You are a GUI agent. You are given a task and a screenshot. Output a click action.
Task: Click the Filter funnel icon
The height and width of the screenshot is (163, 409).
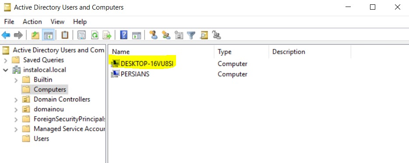[x=191, y=35]
